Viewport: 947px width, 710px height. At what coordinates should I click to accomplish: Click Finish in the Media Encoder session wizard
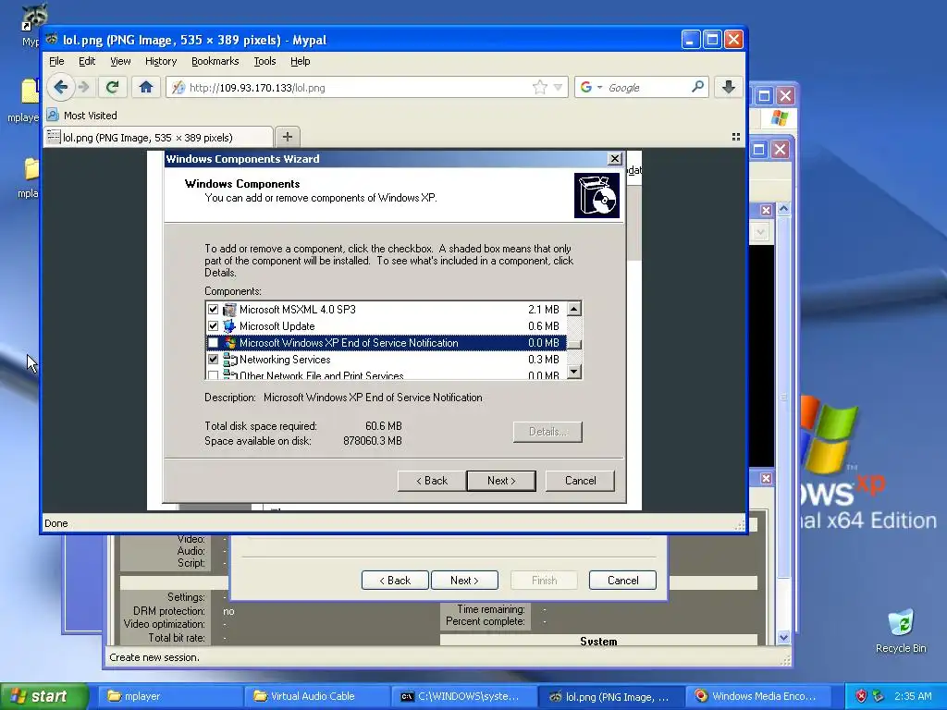[x=544, y=581]
